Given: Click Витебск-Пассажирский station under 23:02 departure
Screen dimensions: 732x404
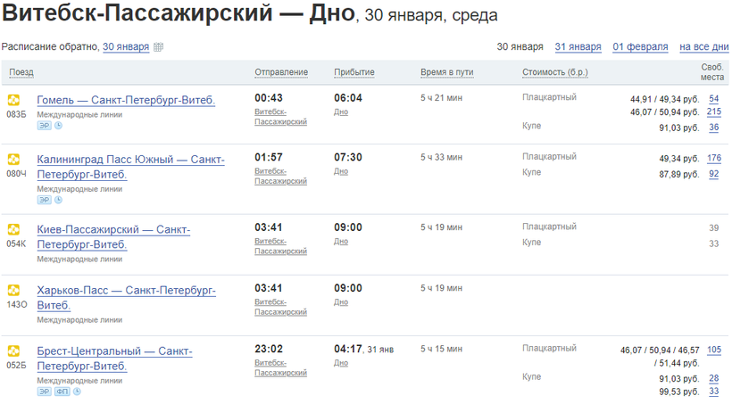Looking at the screenshot, I should pyautogui.click(x=280, y=367).
